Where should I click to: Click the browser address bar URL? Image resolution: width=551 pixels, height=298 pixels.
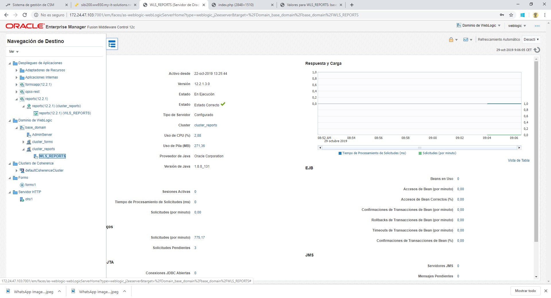click(214, 15)
